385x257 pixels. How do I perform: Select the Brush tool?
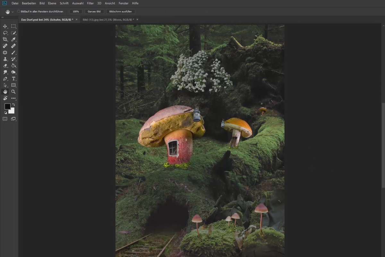13,52
